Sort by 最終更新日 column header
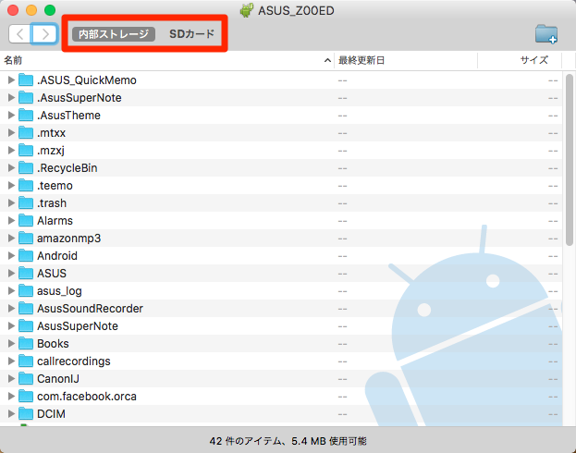 pos(406,60)
